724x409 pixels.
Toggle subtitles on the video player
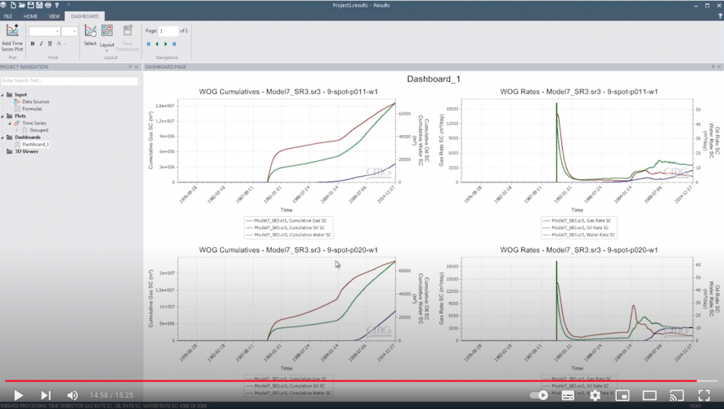pos(568,395)
